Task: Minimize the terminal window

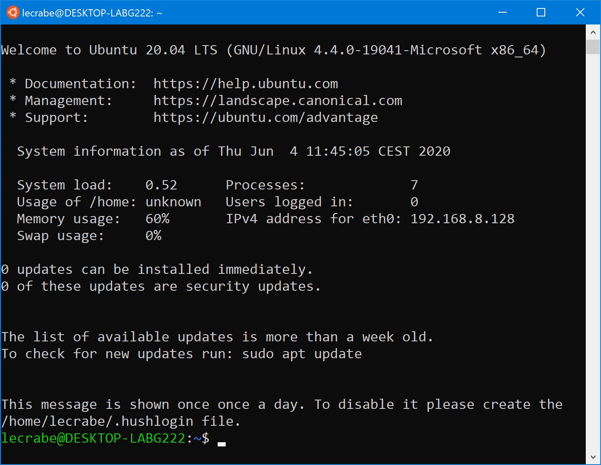Action: pos(502,13)
